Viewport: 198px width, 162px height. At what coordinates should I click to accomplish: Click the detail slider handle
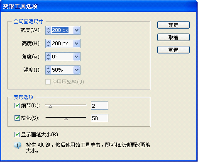tap(50, 106)
